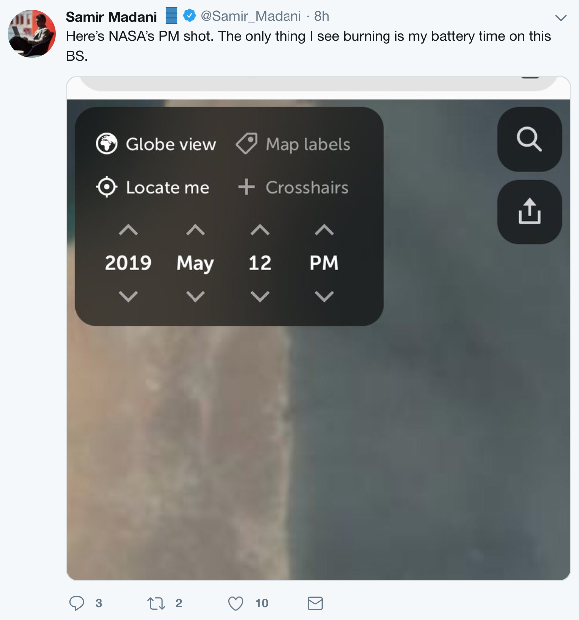Click the Globe view globe icon
The height and width of the screenshot is (620, 579).
107,144
